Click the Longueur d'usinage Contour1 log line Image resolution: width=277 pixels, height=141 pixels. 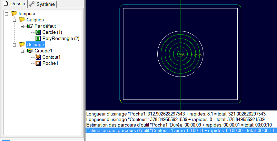click(176, 120)
